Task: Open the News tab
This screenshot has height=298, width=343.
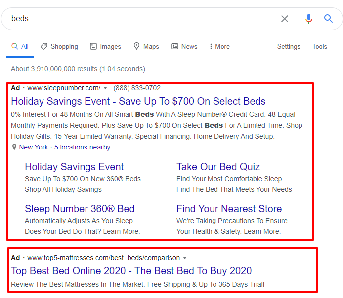Action: coord(184,47)
